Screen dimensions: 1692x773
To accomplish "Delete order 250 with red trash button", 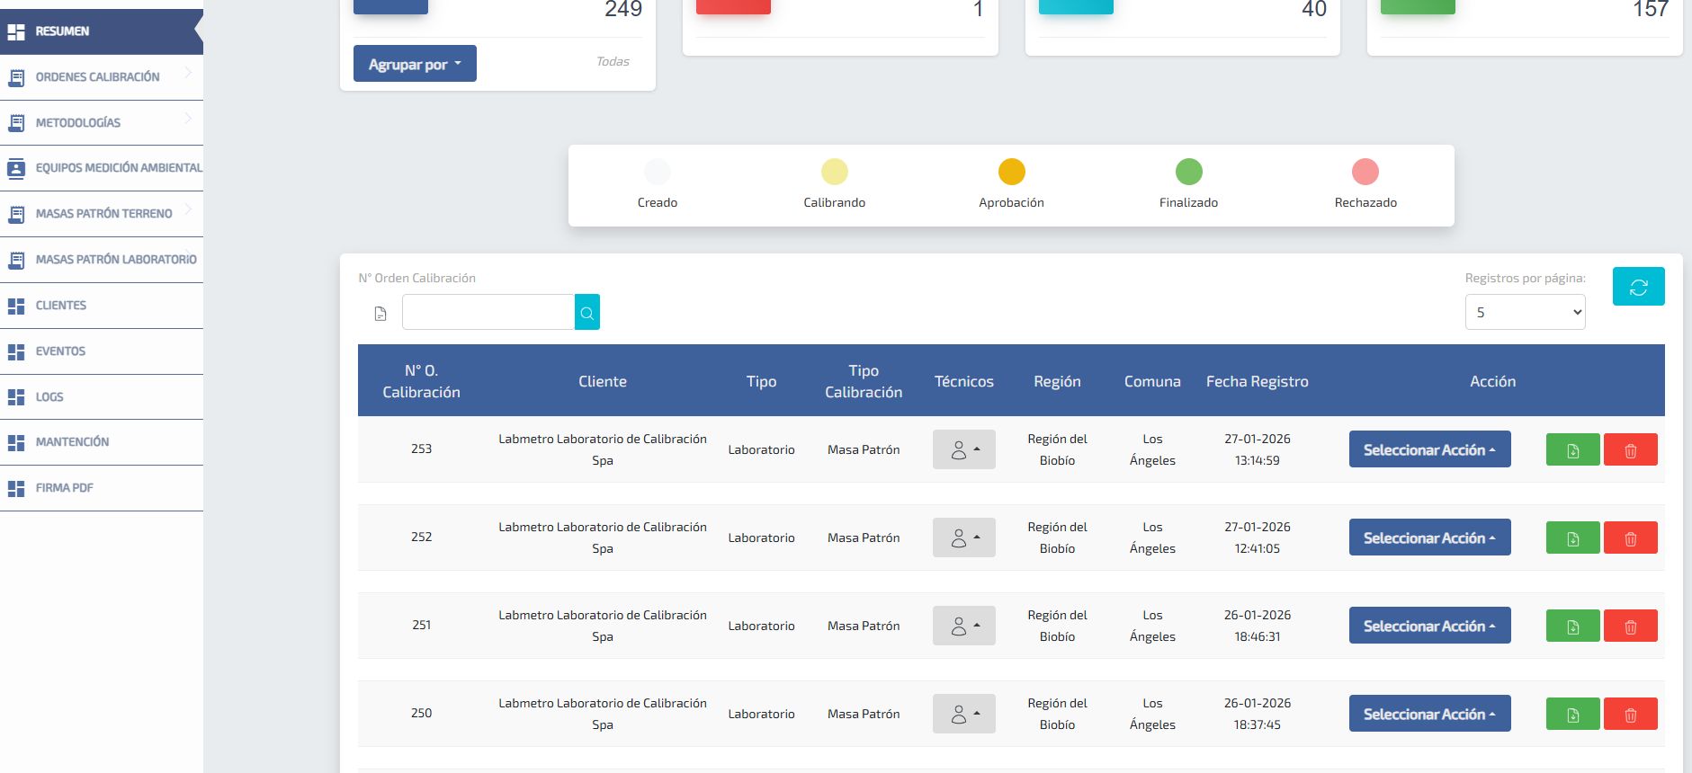I will click(1630, 714).
